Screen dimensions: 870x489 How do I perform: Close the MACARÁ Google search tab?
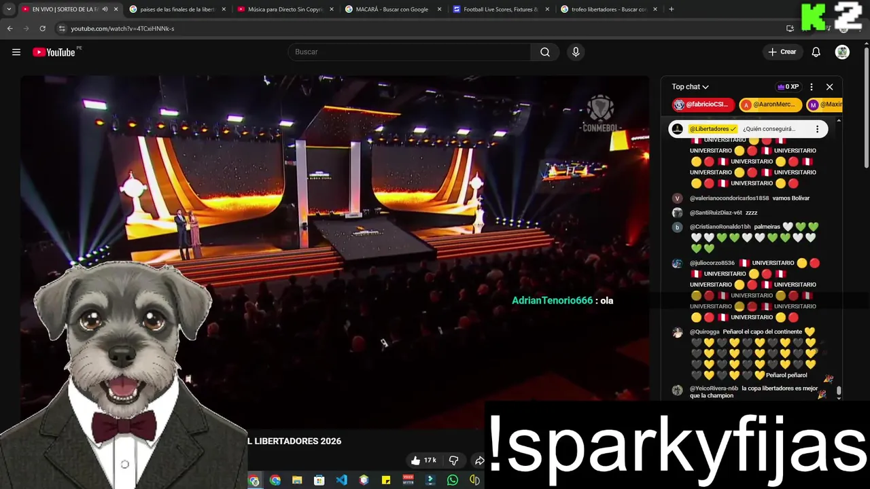pos(439,10)
